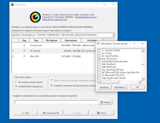
Task: Sort by the Dimensione column header
Action: [x=71, y=40]
